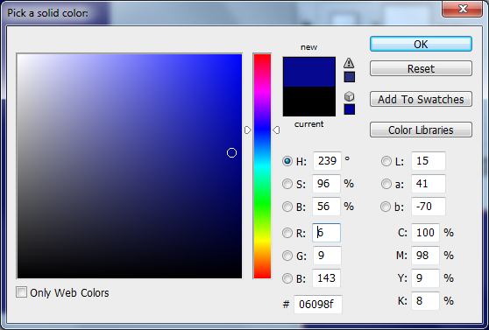Select the S saturation radio button

pos(287,184)
